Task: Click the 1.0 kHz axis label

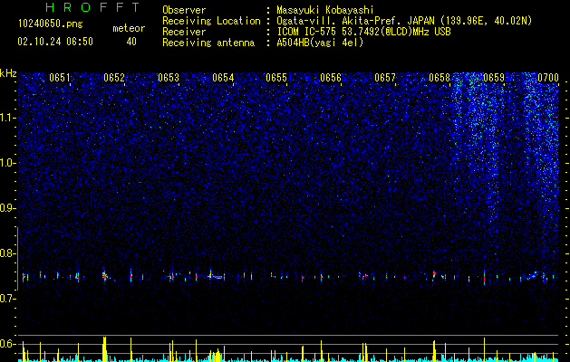Action: tap(8, 163)
